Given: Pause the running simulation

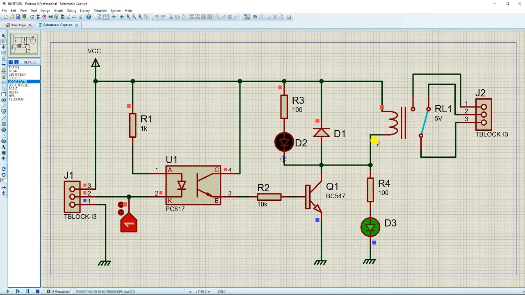Looking at the screenshot, I should pyautogui.click(x=27, y=291).
